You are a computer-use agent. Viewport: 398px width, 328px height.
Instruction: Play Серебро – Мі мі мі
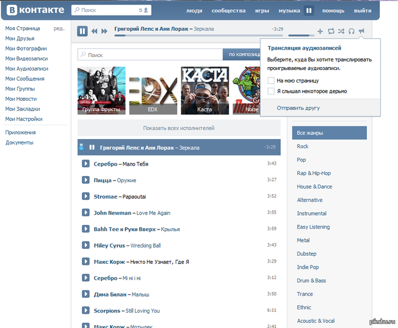click(85, 277)
